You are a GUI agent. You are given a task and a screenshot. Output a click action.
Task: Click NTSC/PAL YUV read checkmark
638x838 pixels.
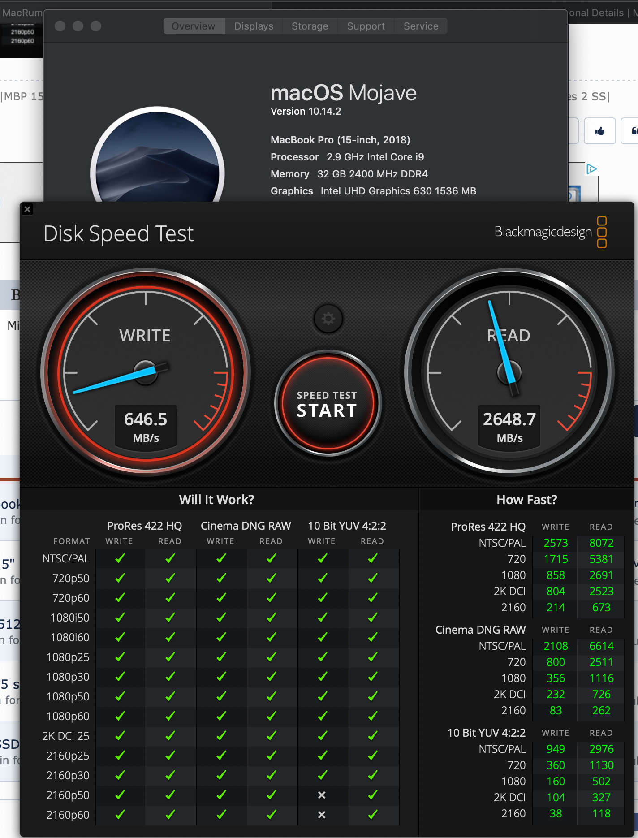coord(372,558)
